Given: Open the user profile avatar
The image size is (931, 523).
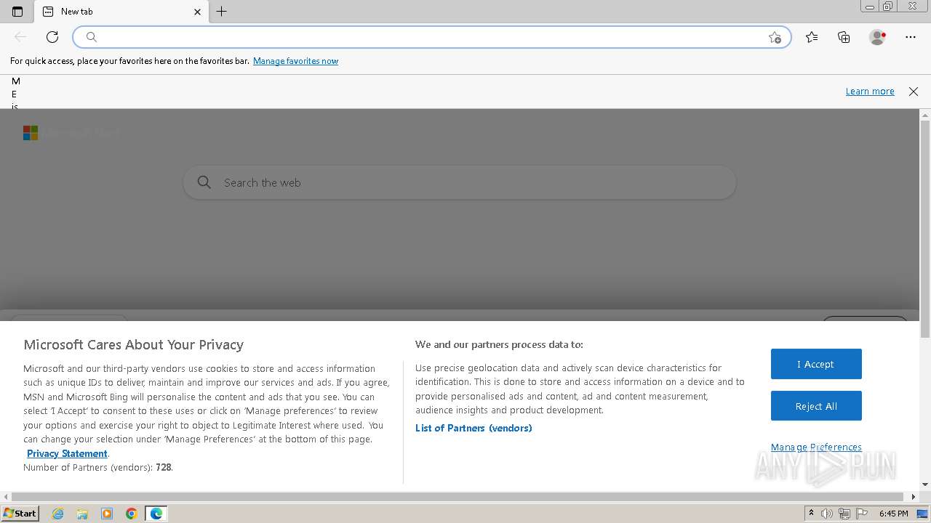Looking at the screenshot, I should pos(877,37).
